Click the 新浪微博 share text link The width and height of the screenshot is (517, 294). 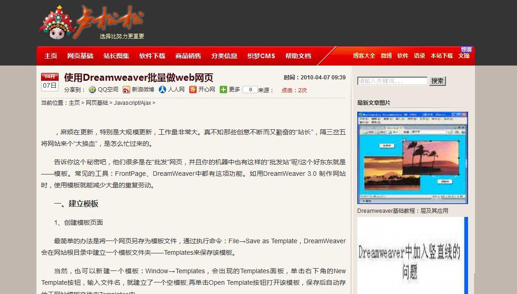click(x=143, y=90)
